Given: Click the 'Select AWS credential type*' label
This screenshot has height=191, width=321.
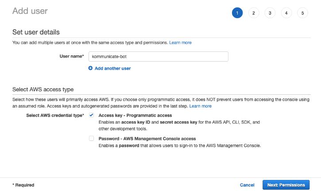Looking at the screenshot, I should coord(55,115).
